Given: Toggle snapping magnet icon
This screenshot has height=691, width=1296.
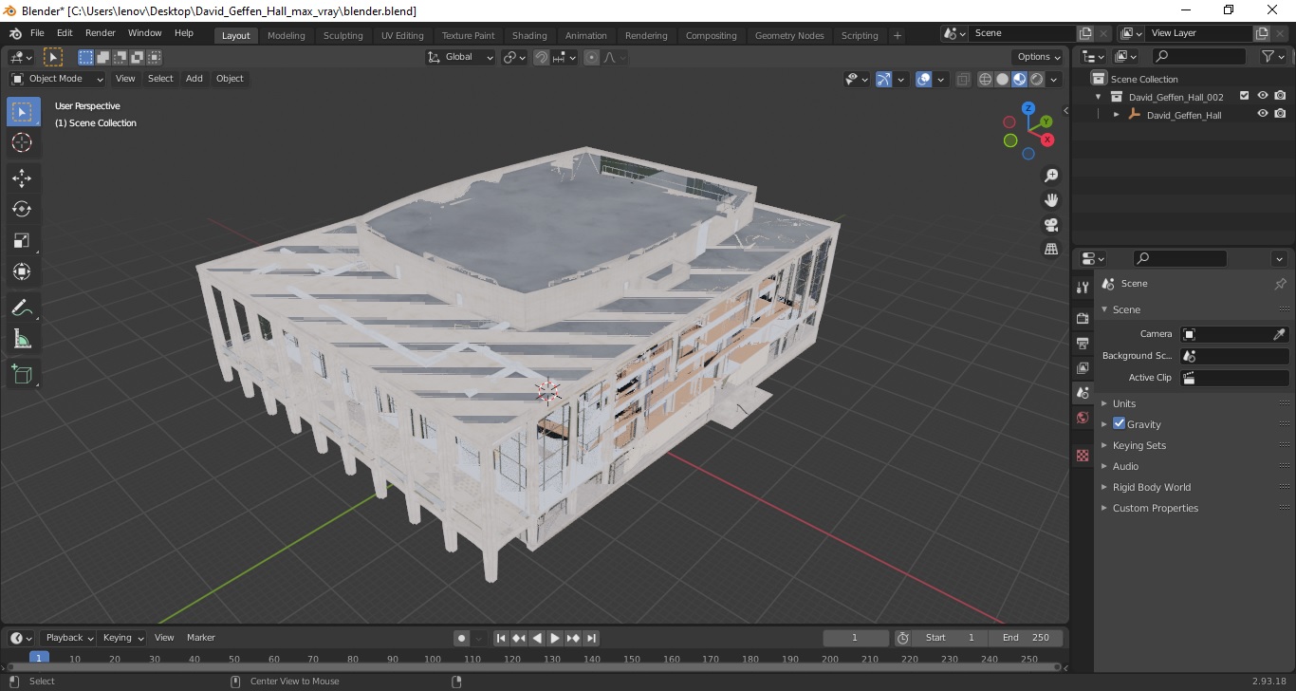Looking at the screenshot, I should [541, 57].
